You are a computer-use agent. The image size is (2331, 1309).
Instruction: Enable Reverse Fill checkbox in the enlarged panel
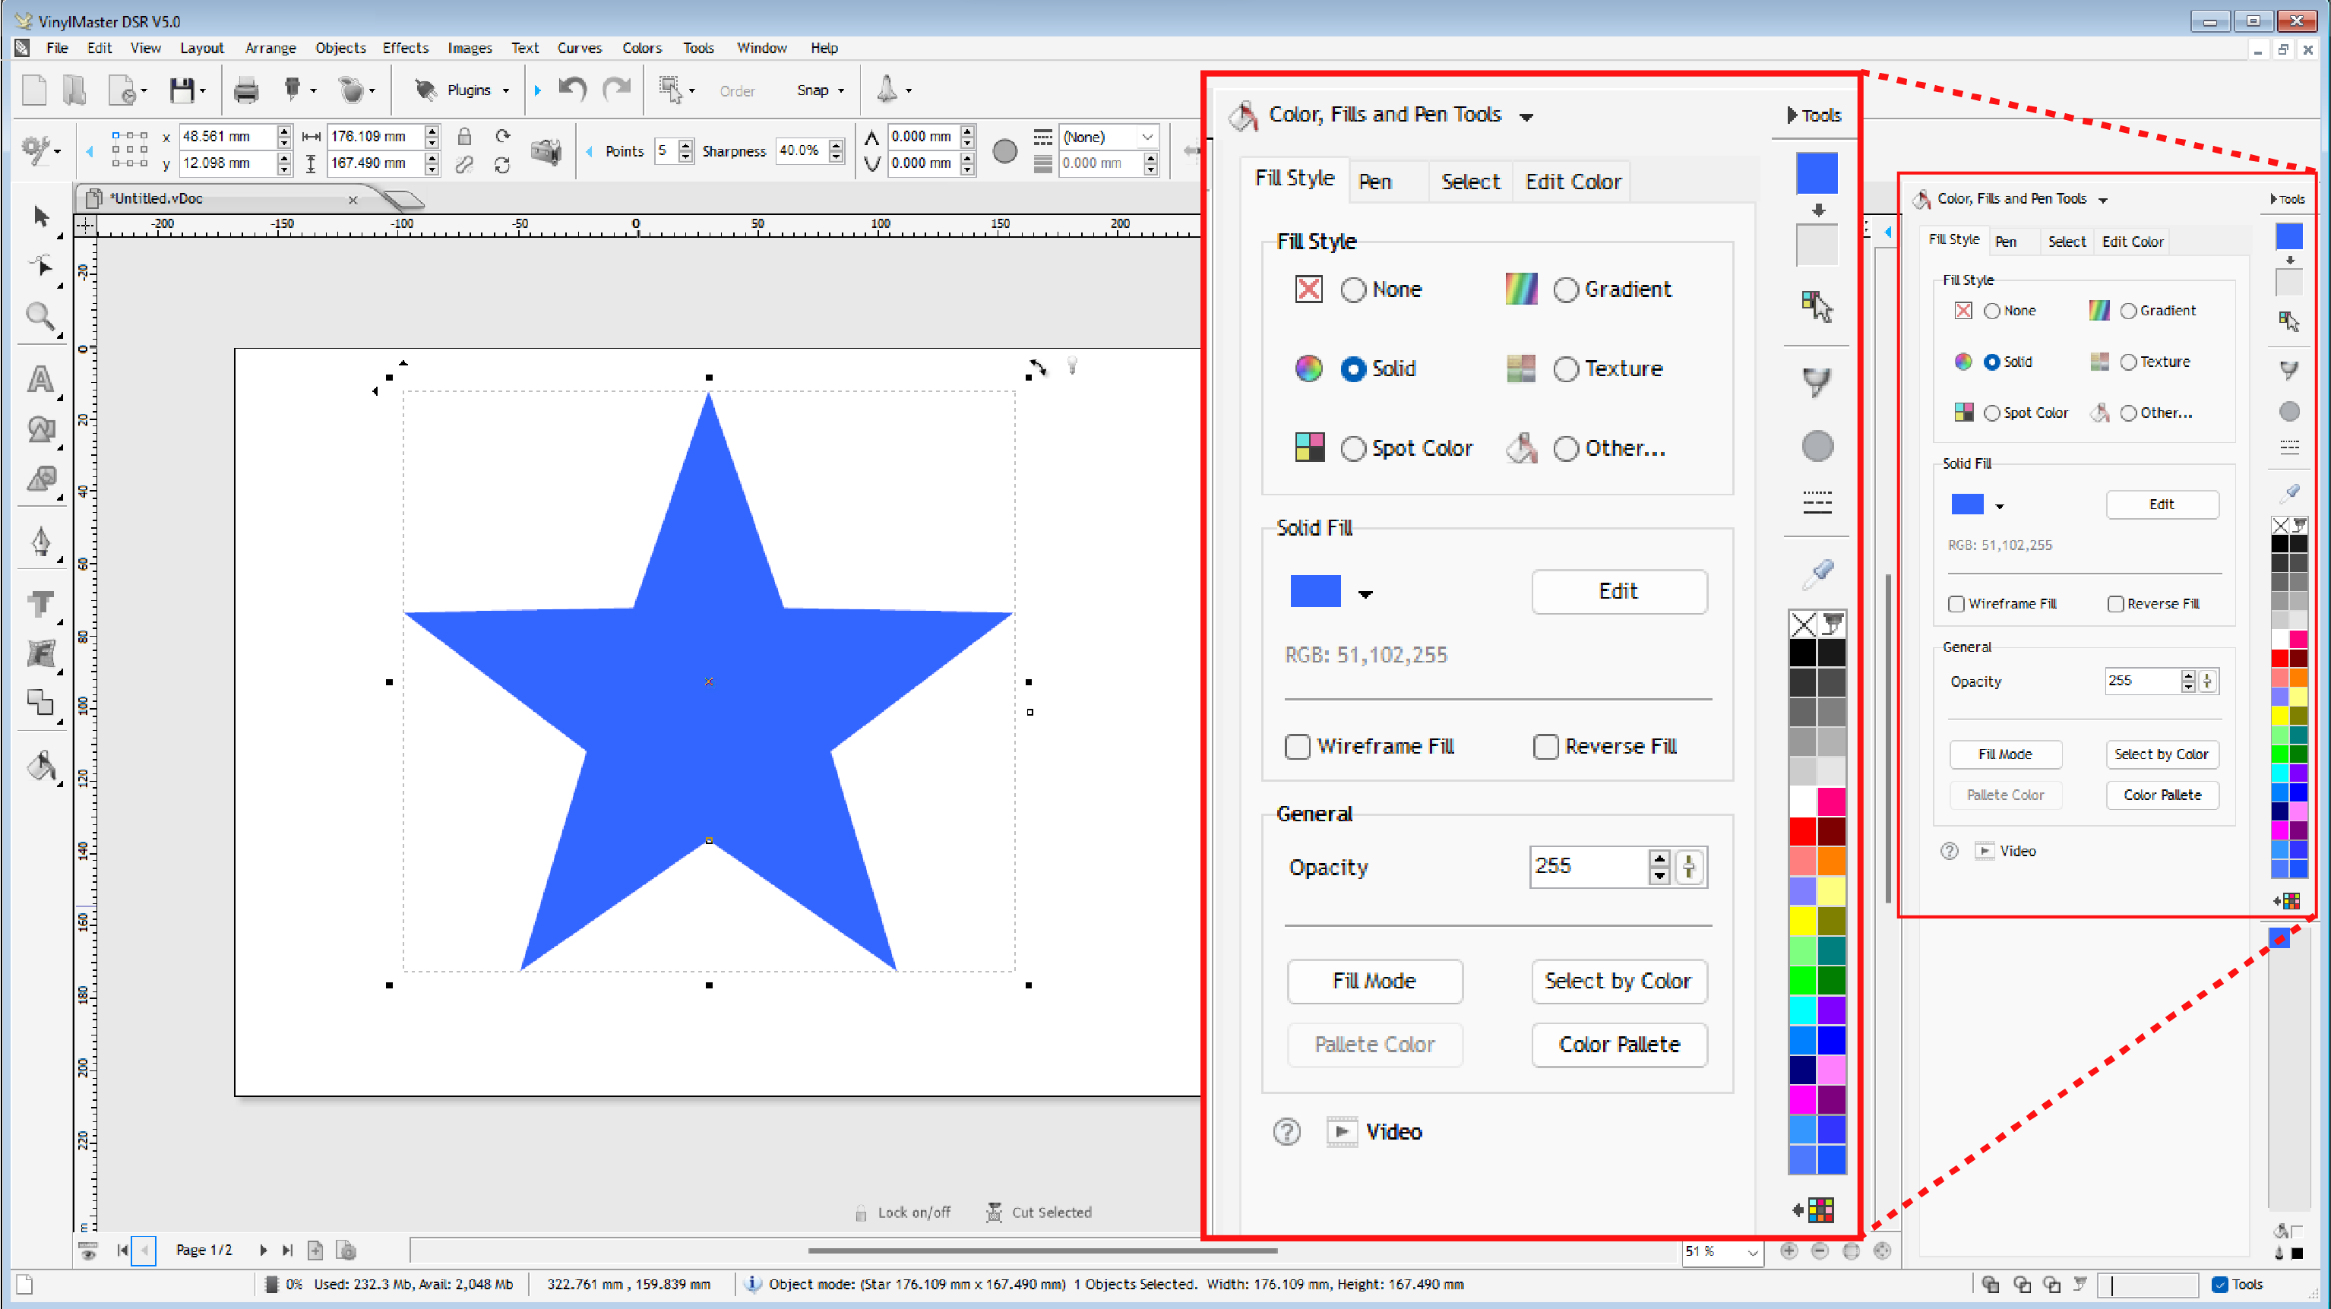point(1545,746)
